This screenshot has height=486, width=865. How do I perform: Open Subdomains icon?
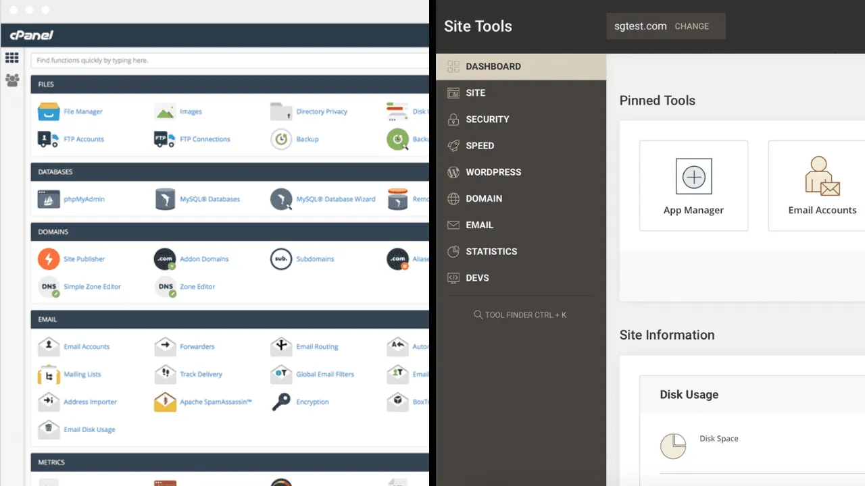coord(281,259)
